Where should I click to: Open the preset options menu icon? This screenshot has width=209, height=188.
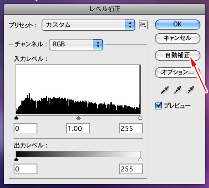coord(143,25)
